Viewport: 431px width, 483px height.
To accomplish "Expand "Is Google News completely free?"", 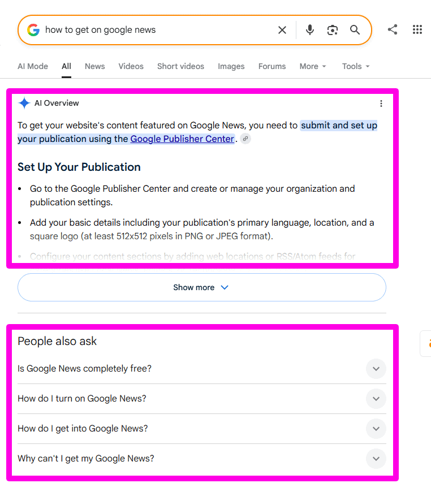I will click(x=202, y=369).
